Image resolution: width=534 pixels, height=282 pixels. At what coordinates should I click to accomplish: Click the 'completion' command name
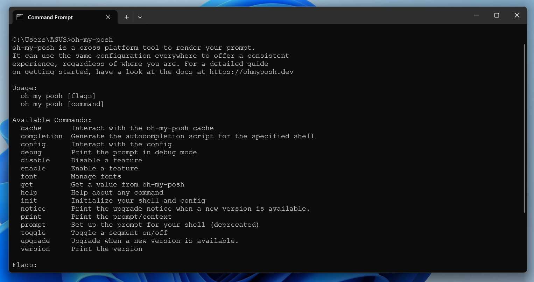42,136
